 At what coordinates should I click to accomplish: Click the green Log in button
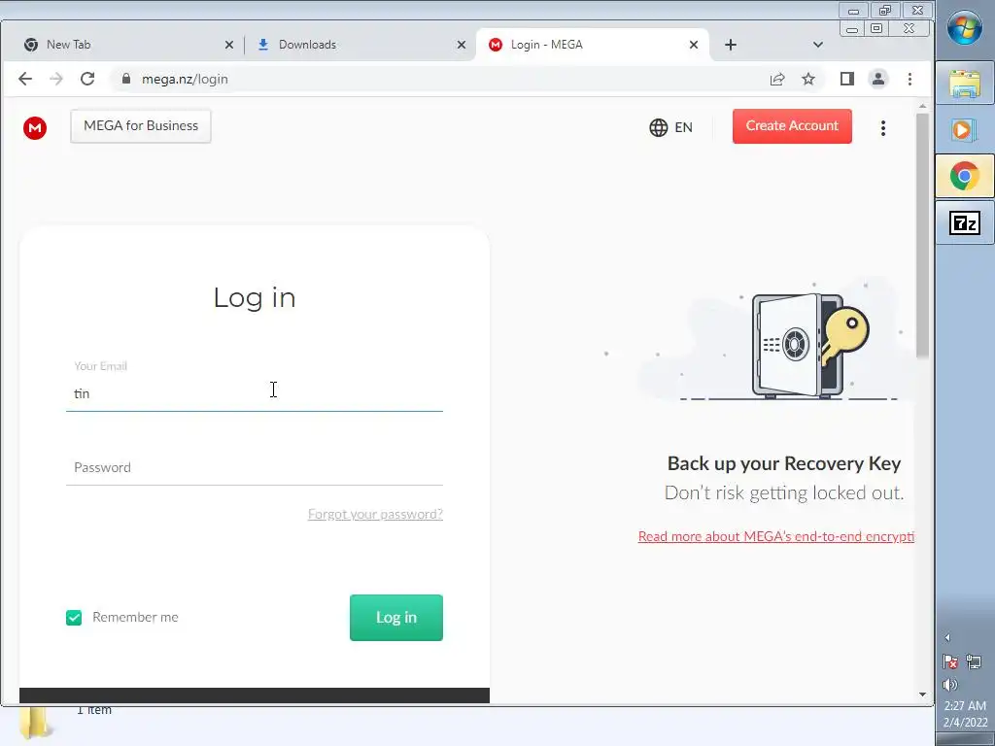[x=396, y=618]
